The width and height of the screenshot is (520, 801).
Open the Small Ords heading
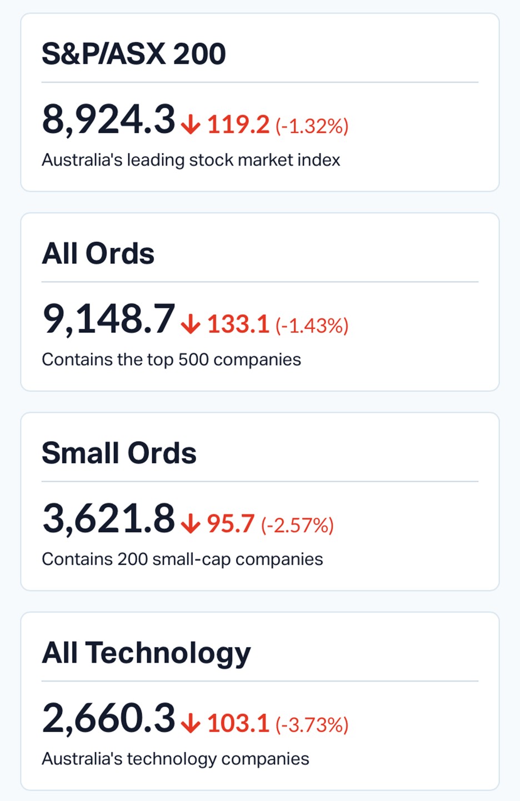(119, 453)
